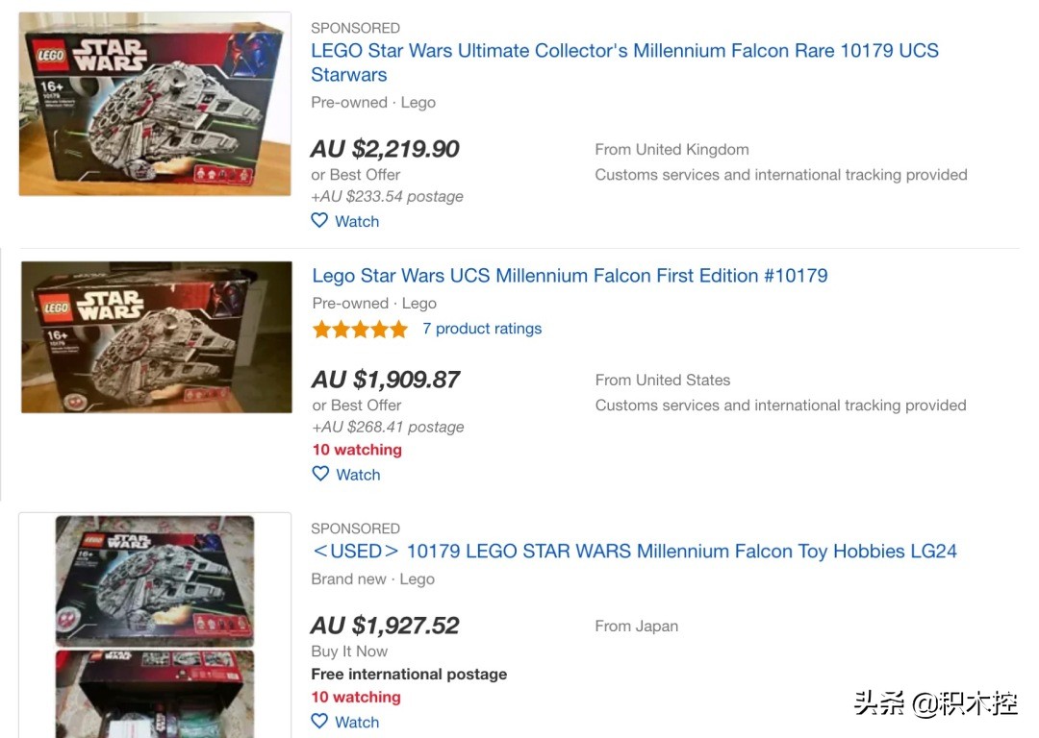
Task: Click the AU $1,927.52 price
Action: click(x=385, y=626)
